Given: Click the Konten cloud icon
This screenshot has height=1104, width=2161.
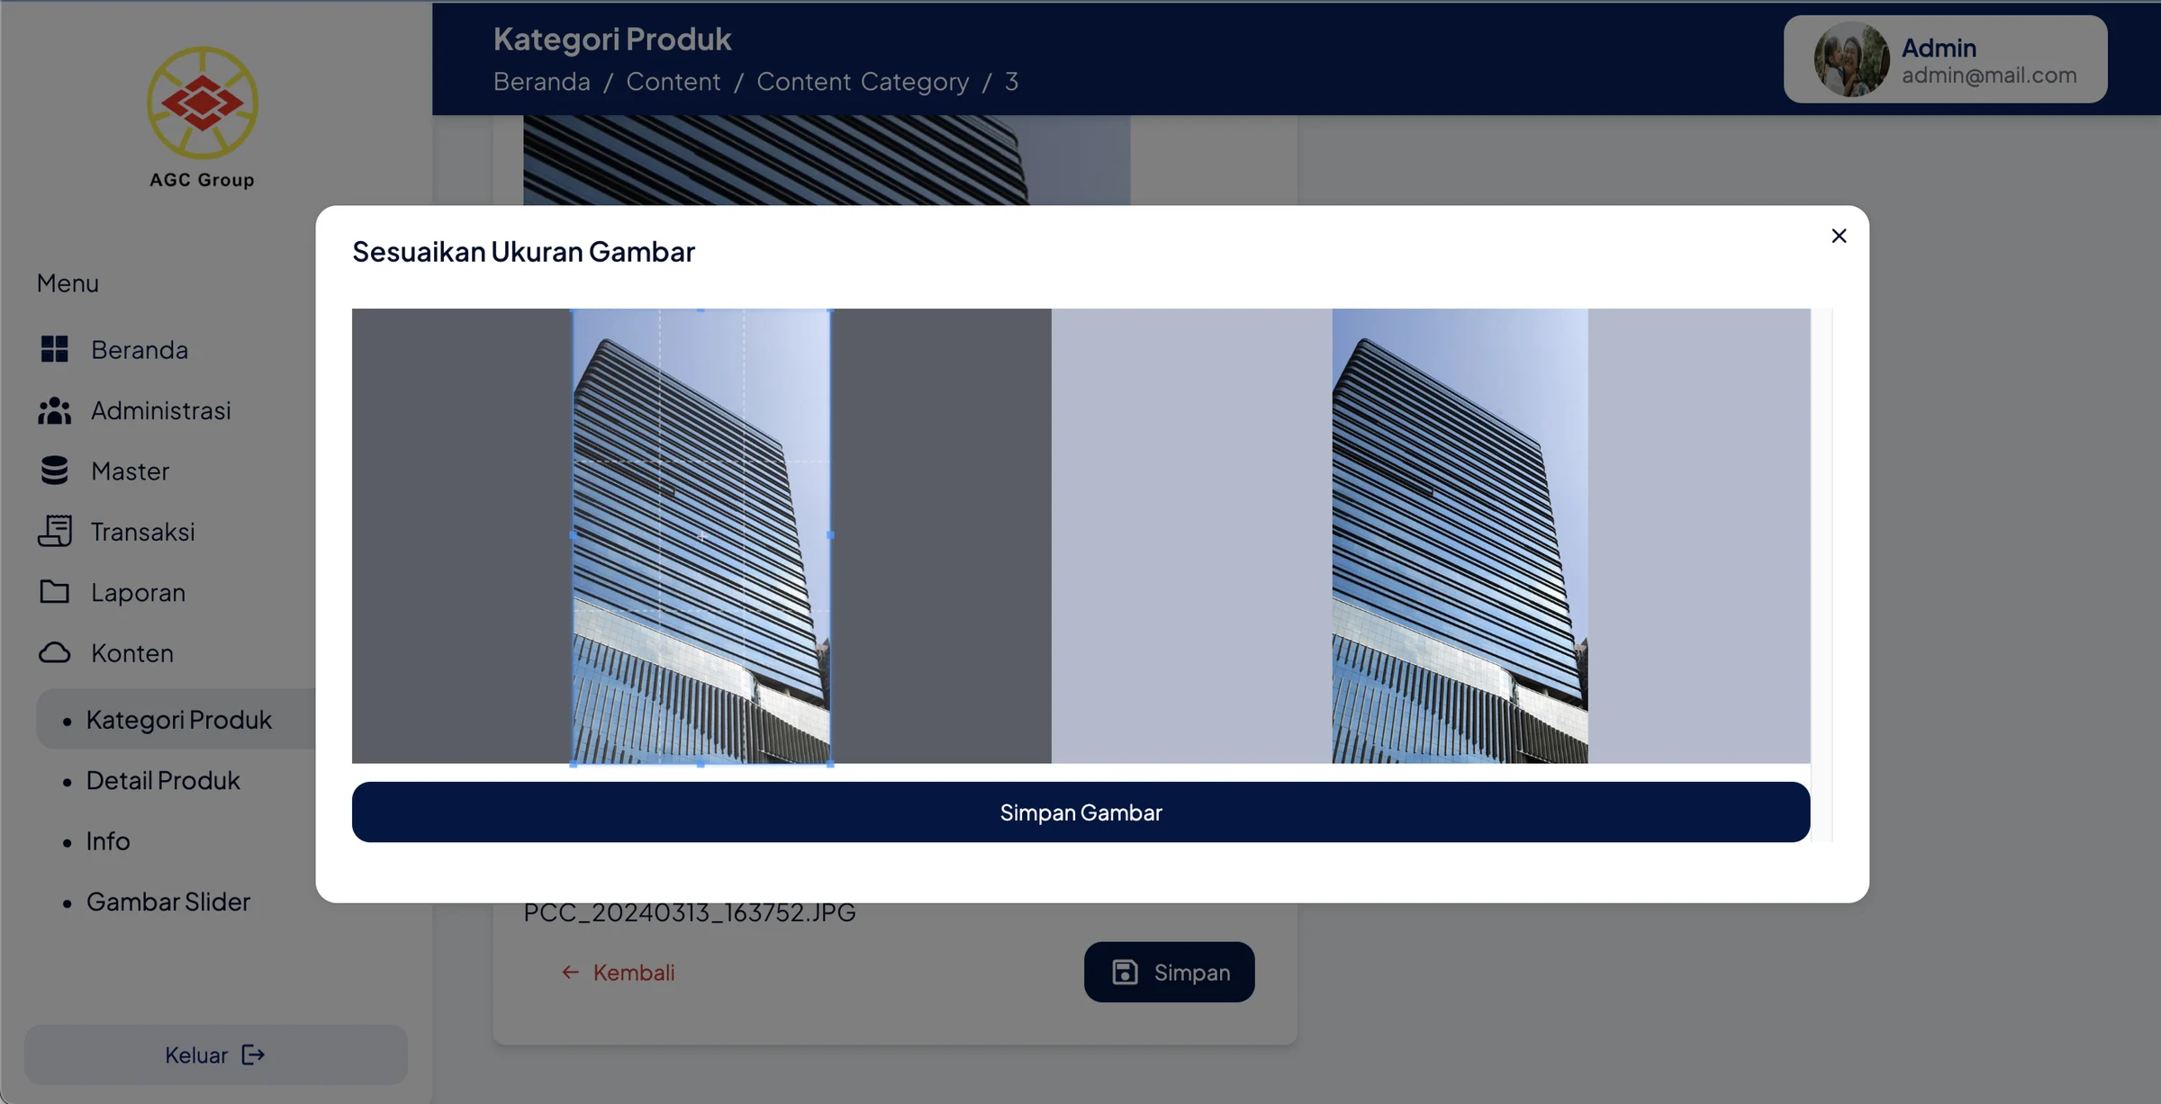Looking at the screenshot, I should (x=54, y=652).
